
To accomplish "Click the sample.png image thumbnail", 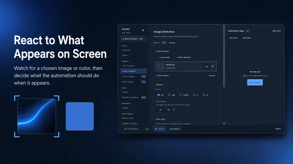I will tap(161, 67).
